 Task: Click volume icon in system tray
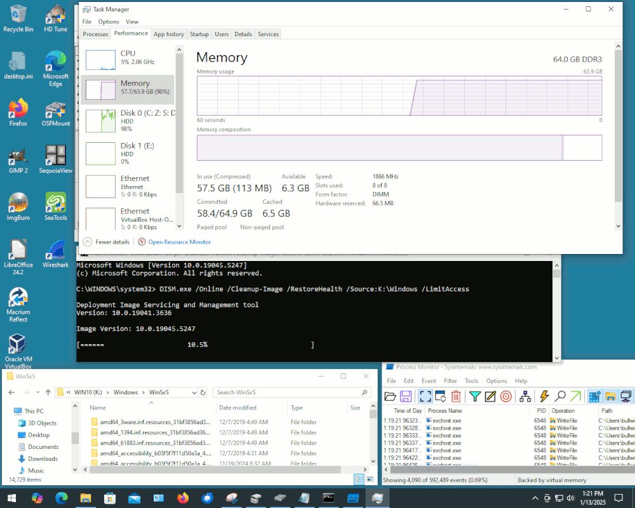pyautogui.click(x=571, y=498)
